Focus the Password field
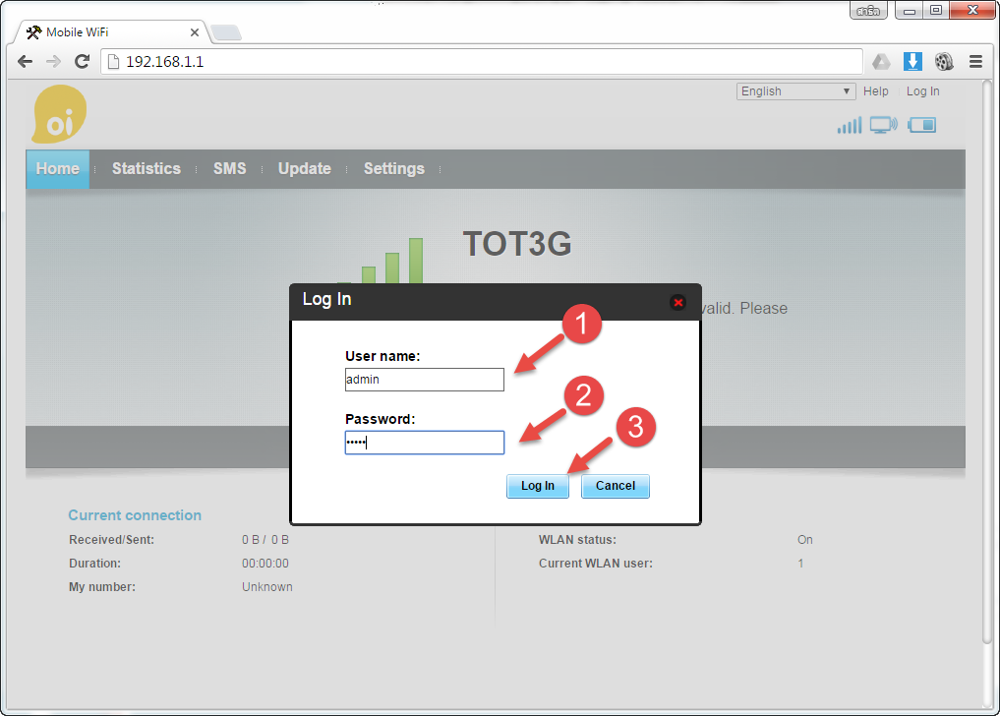The image size is (1000, 716). click(425, 443)
